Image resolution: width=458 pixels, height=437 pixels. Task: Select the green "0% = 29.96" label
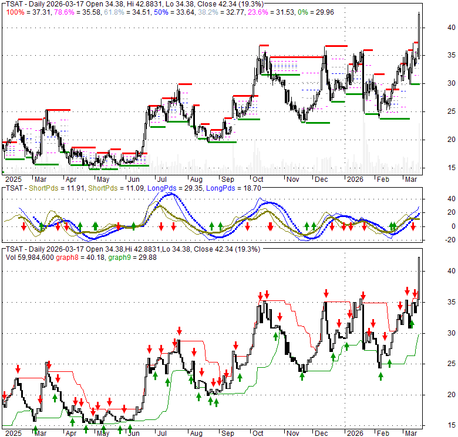click(x=316, y=12)
